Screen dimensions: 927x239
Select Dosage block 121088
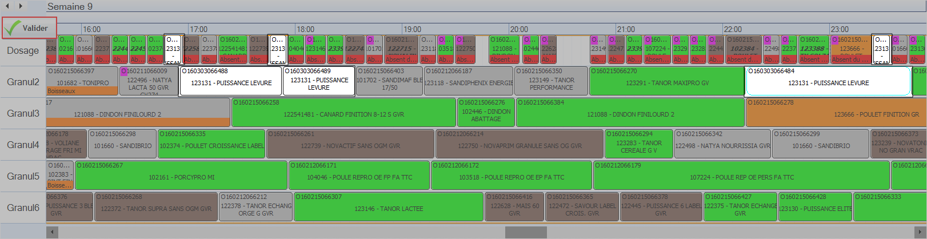[x=505, y=50]
